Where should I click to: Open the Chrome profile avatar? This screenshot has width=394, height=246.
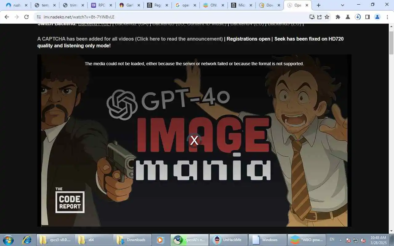click(377, 17)
